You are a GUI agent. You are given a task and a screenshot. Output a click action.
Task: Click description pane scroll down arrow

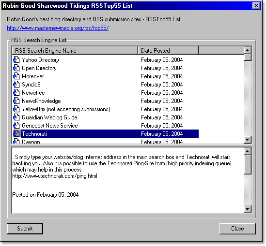click(x=247, y=209)
